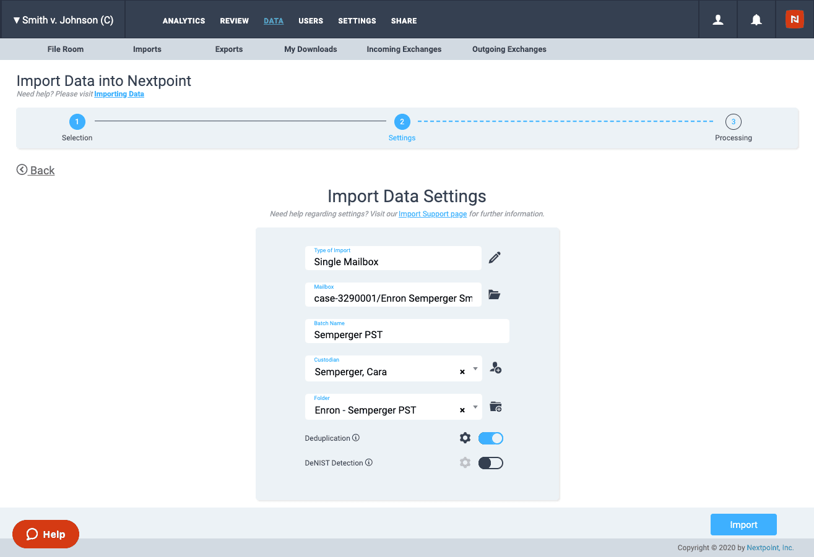Enable the DeNIST Detection toggle
The height and width of the screenshot is (557, 814).
(491, 463)
